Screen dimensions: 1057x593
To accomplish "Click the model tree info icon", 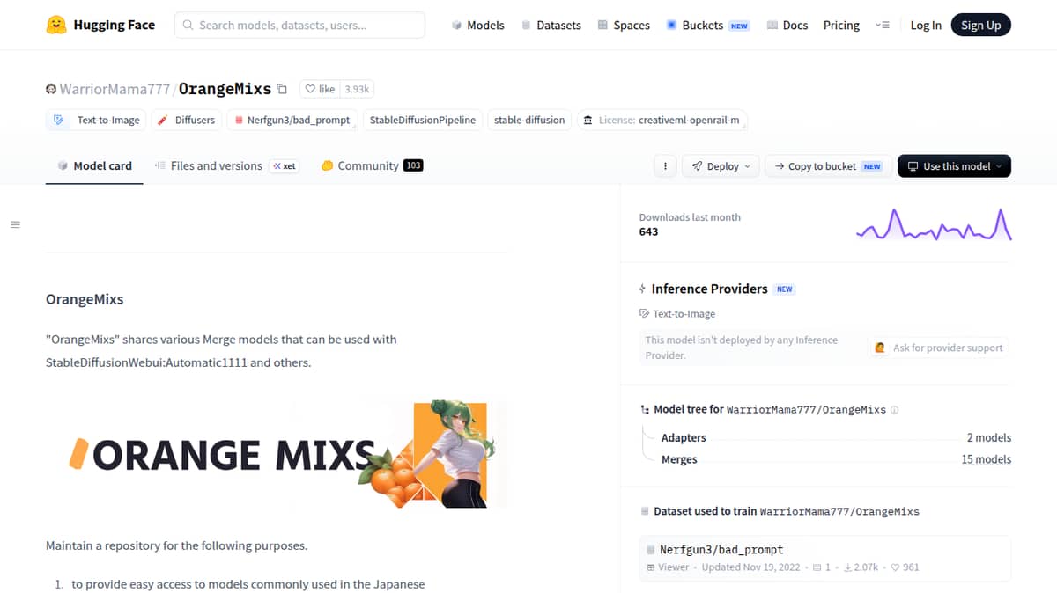I will 895,410.
